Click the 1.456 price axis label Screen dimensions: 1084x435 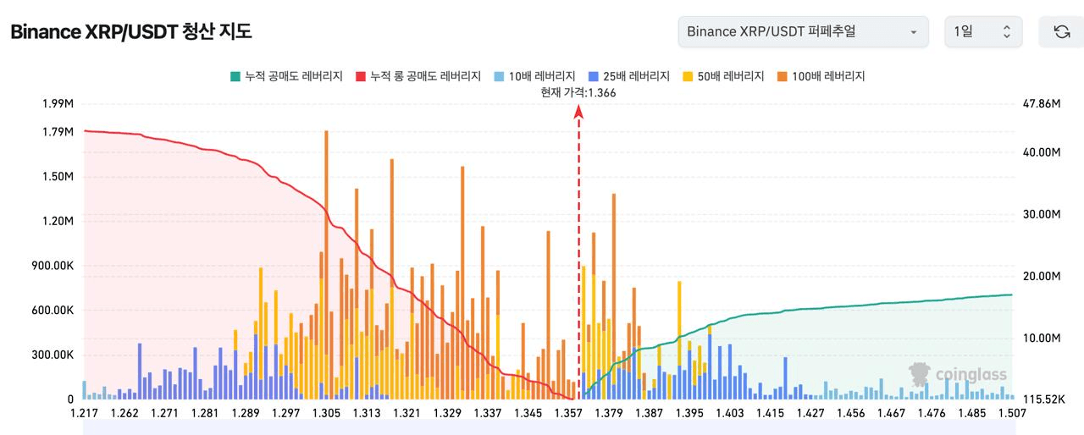pyautogui.click(x=851, y=413)
